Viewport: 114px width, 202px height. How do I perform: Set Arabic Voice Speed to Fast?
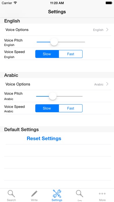pyautogui.click(x=71, y=108)
